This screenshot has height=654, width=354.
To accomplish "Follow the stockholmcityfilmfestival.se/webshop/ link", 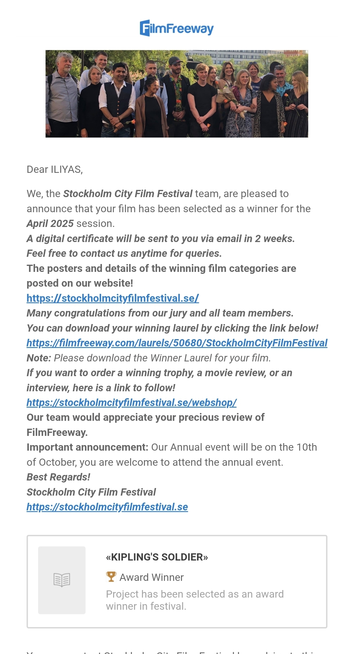I will (131, 402).
